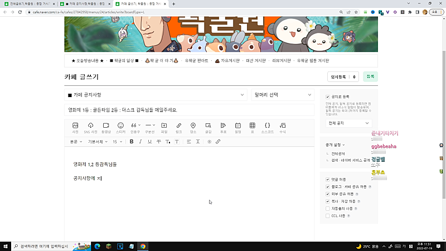Bookmark this page with star icon
This screenshot has width=446, height=251.
[356, 12]
